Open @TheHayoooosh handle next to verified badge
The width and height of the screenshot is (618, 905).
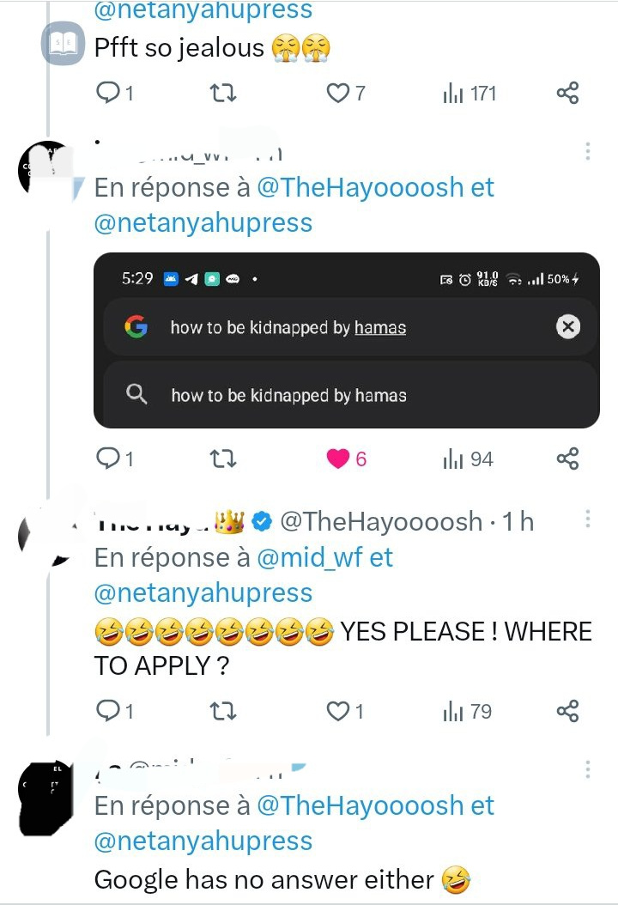(x=381, y=521)
